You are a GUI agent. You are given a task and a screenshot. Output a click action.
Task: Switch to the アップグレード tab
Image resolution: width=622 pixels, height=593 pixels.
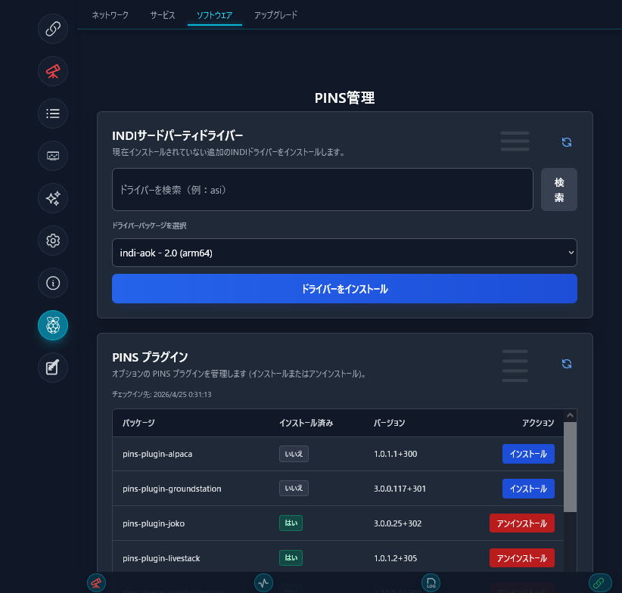point(275,14)
